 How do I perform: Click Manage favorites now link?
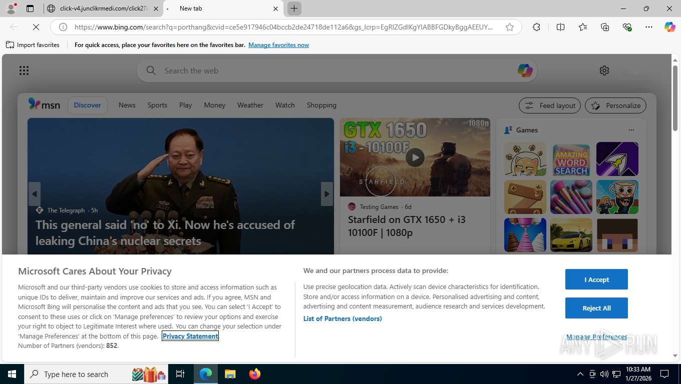coord(278,45)
